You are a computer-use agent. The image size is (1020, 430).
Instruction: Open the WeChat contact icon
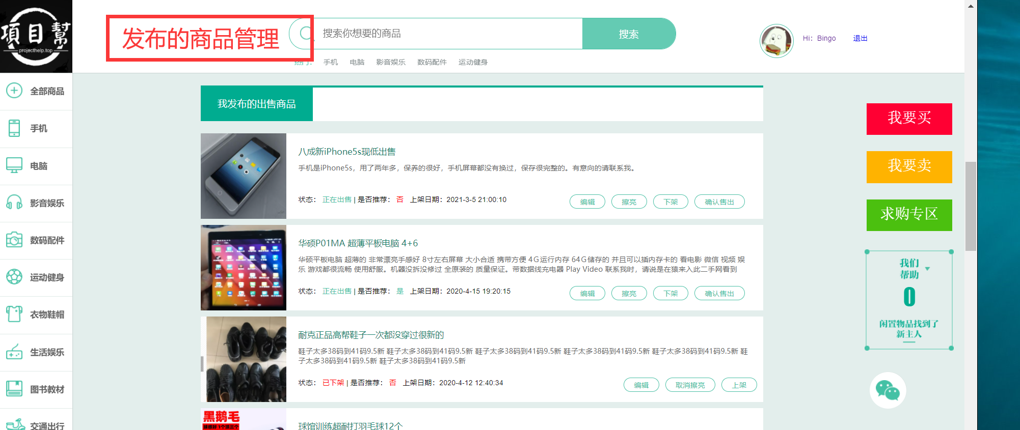pos(888,391)
